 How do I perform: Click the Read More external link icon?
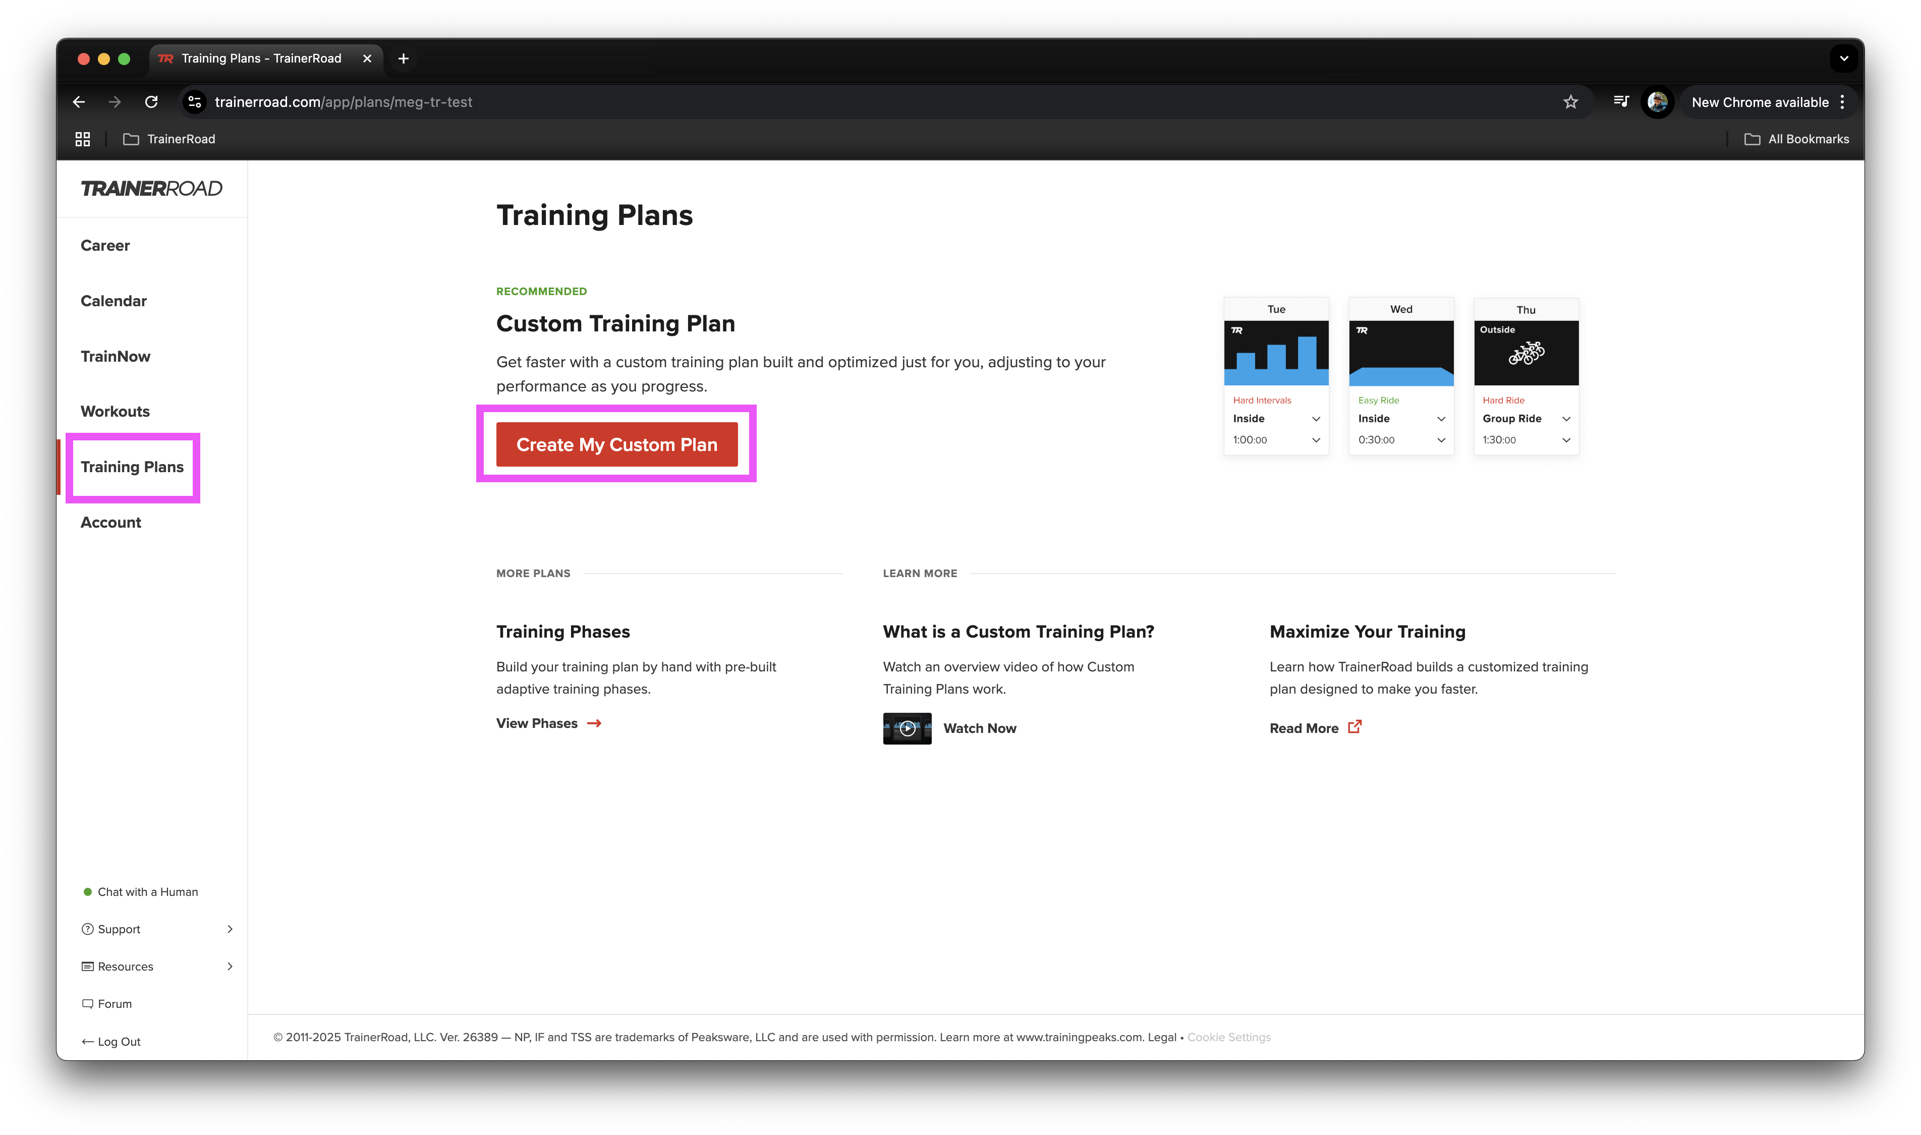click(x=1354, y=726)
